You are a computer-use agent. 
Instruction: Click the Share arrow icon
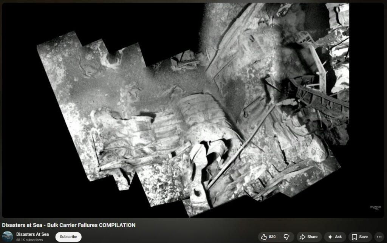tap(302, 237)
